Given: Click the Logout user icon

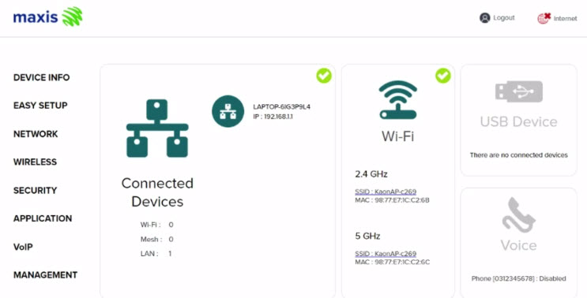Looking at the screenshot, I should click(x=485, y=18).
